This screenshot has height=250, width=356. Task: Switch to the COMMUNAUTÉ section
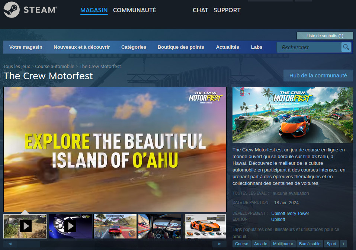tap(134, 10)
